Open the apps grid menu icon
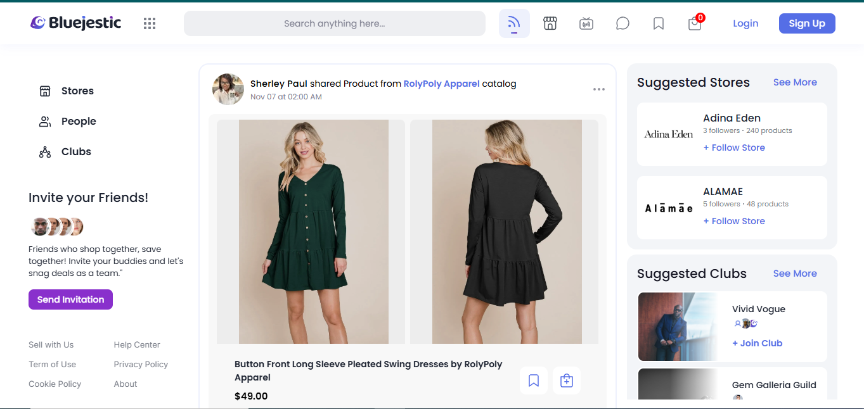Screen dimensions: 864x409 (x=150, y=23)
